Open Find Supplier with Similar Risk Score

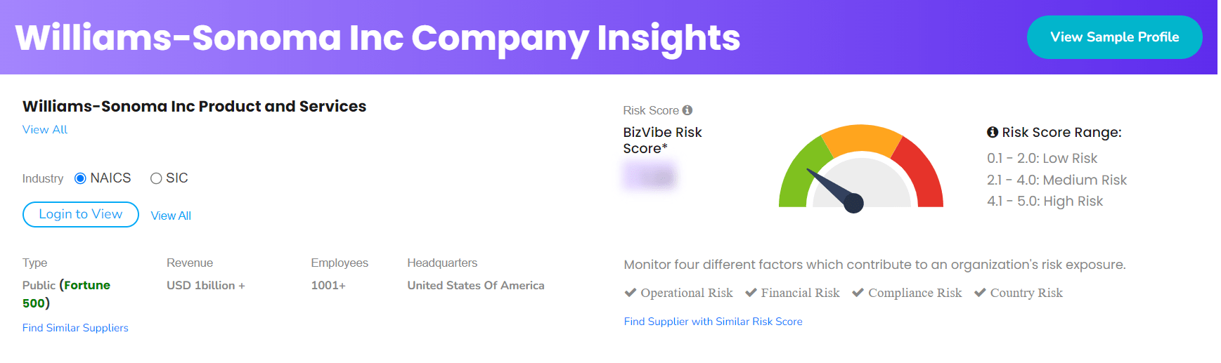tap(713, 322)
